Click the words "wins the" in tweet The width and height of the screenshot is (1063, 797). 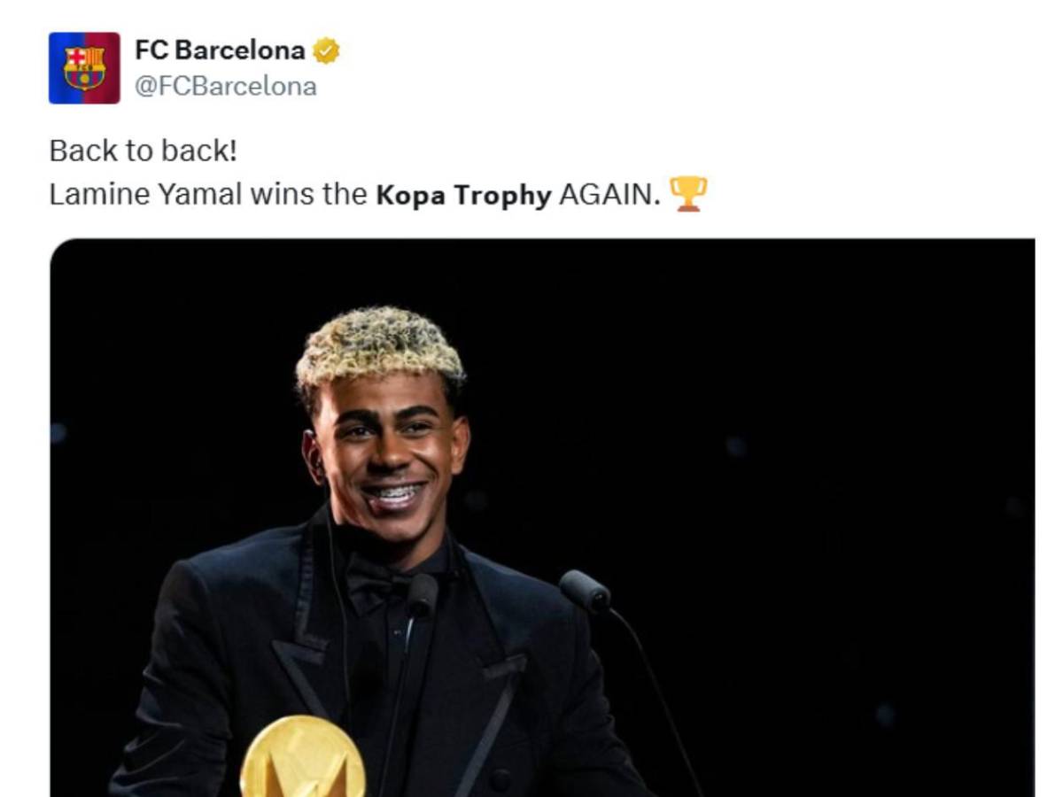coord(308,195)
